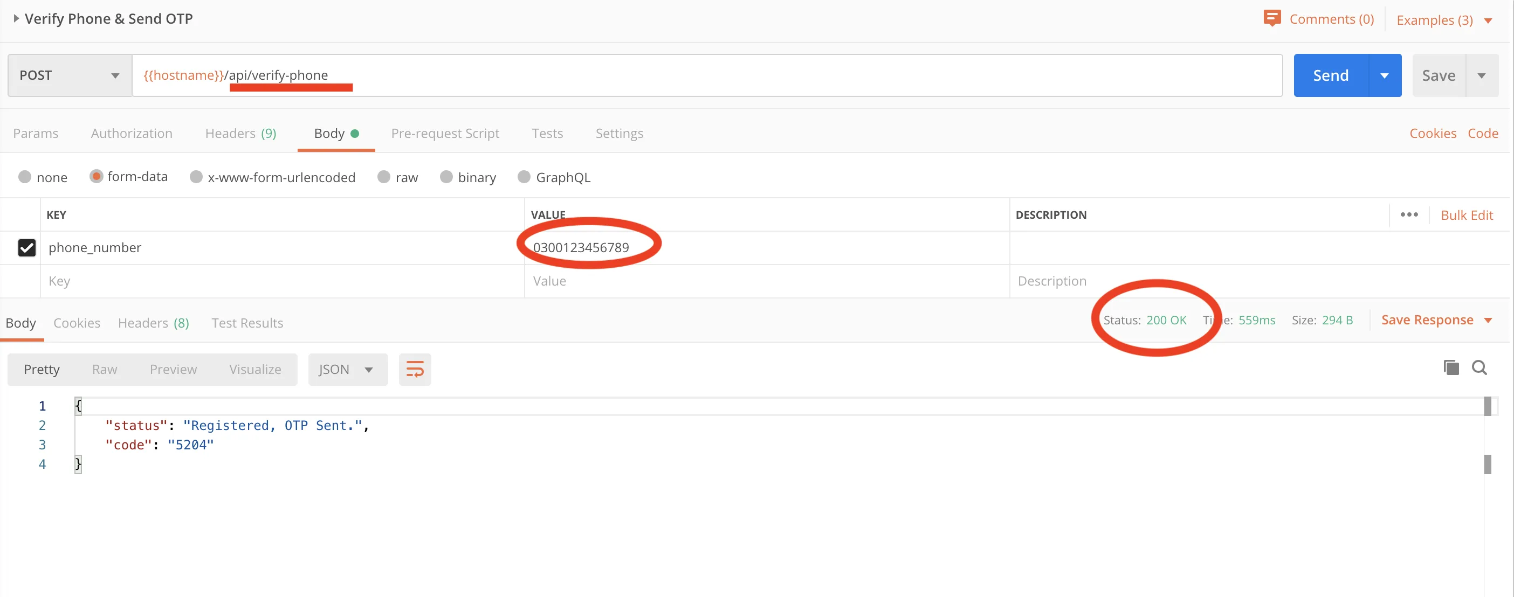Click the blue Send button
1514x597 pixels.
(x=1330, y=76)
